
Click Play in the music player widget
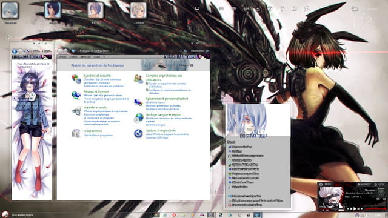[355, 209]
